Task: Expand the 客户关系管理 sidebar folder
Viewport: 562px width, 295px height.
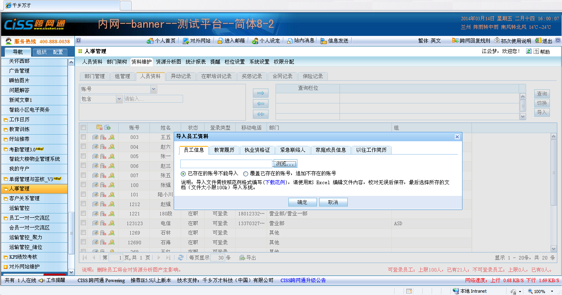Action: pos(5,198)
